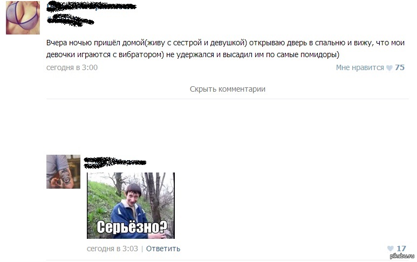Click the redacted post author name
This screenshot has width=417, height=262.
(91, 6)
